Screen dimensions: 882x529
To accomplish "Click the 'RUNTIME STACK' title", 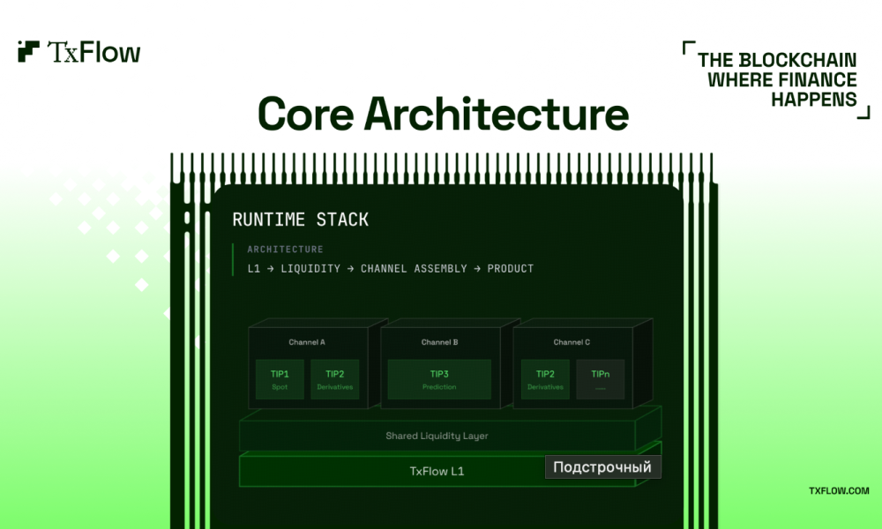I will point(301,220).
